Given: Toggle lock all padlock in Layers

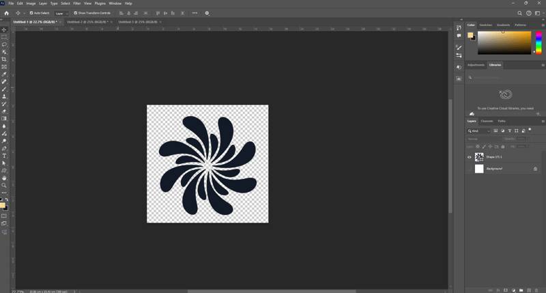Looking at the screenshot, I should coord(503,147).
